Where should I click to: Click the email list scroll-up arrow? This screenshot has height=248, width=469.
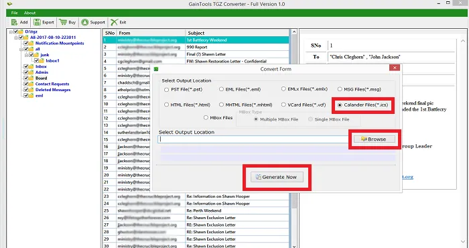(x=294, y=32)
